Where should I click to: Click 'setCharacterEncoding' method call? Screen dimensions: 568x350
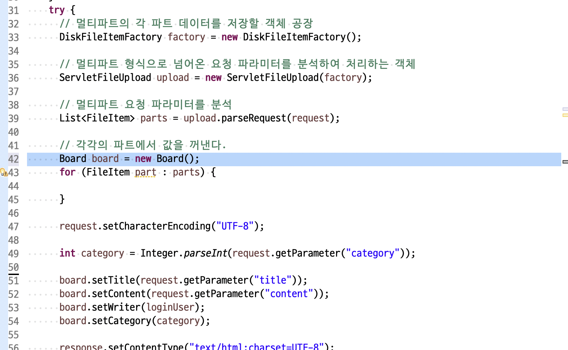click(x=156, y=226)
